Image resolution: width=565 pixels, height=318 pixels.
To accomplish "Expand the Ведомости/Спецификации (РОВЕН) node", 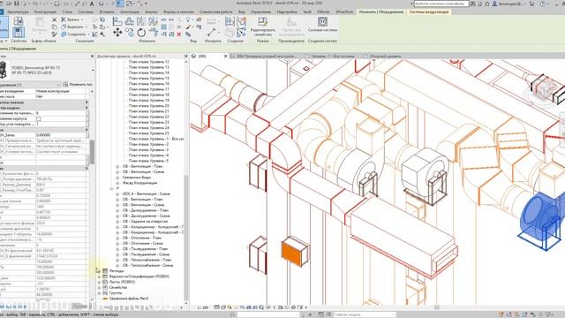I will (x=99, y=276).
